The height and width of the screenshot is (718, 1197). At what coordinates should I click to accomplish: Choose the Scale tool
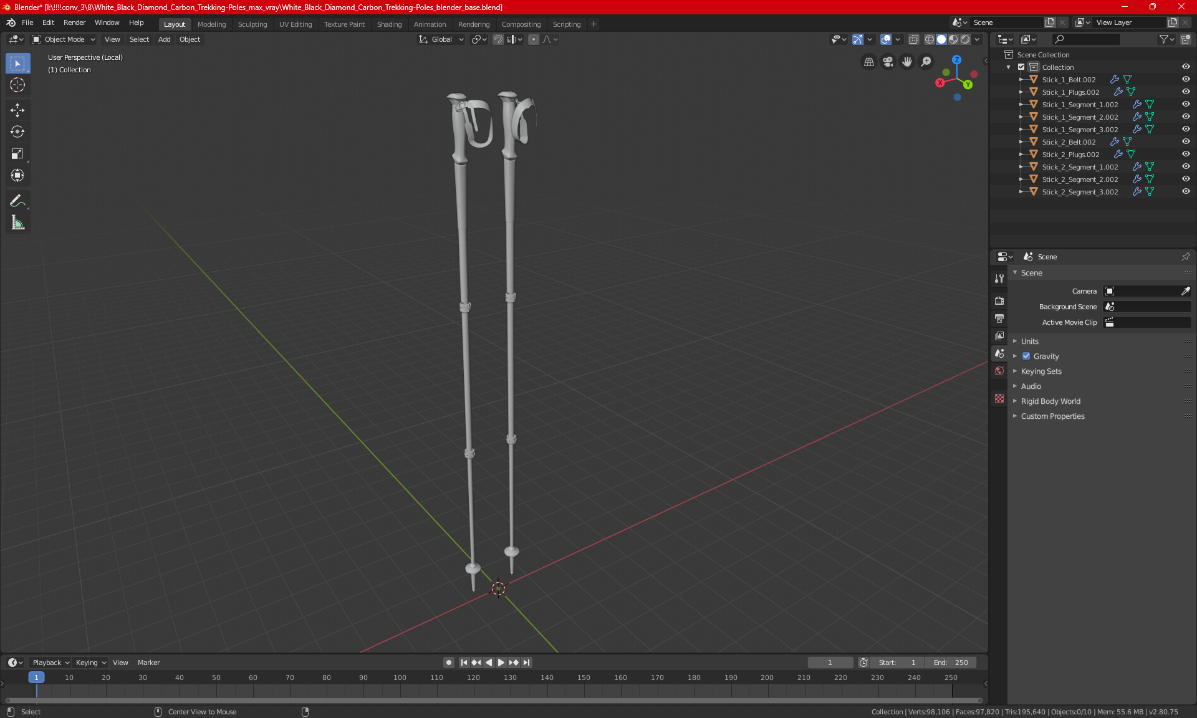tap(17, 153)
